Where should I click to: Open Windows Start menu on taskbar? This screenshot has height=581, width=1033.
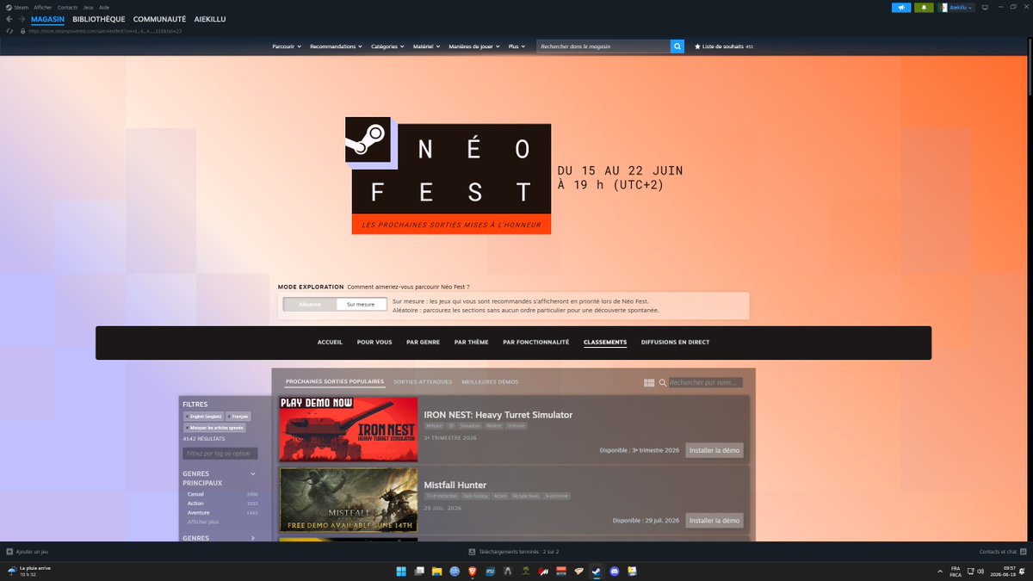pyautogui.click(x=401, y=572)
